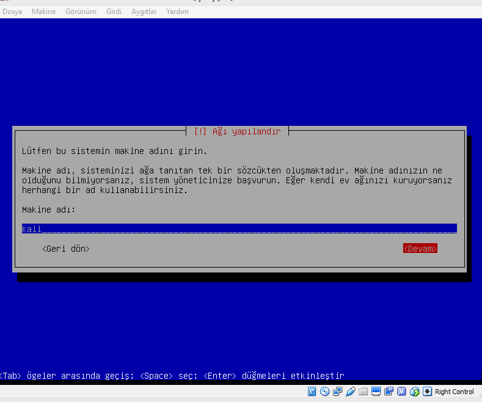Click the CPU processor status icon
This screenshot has height=402, width=482.
coord(401,392)
